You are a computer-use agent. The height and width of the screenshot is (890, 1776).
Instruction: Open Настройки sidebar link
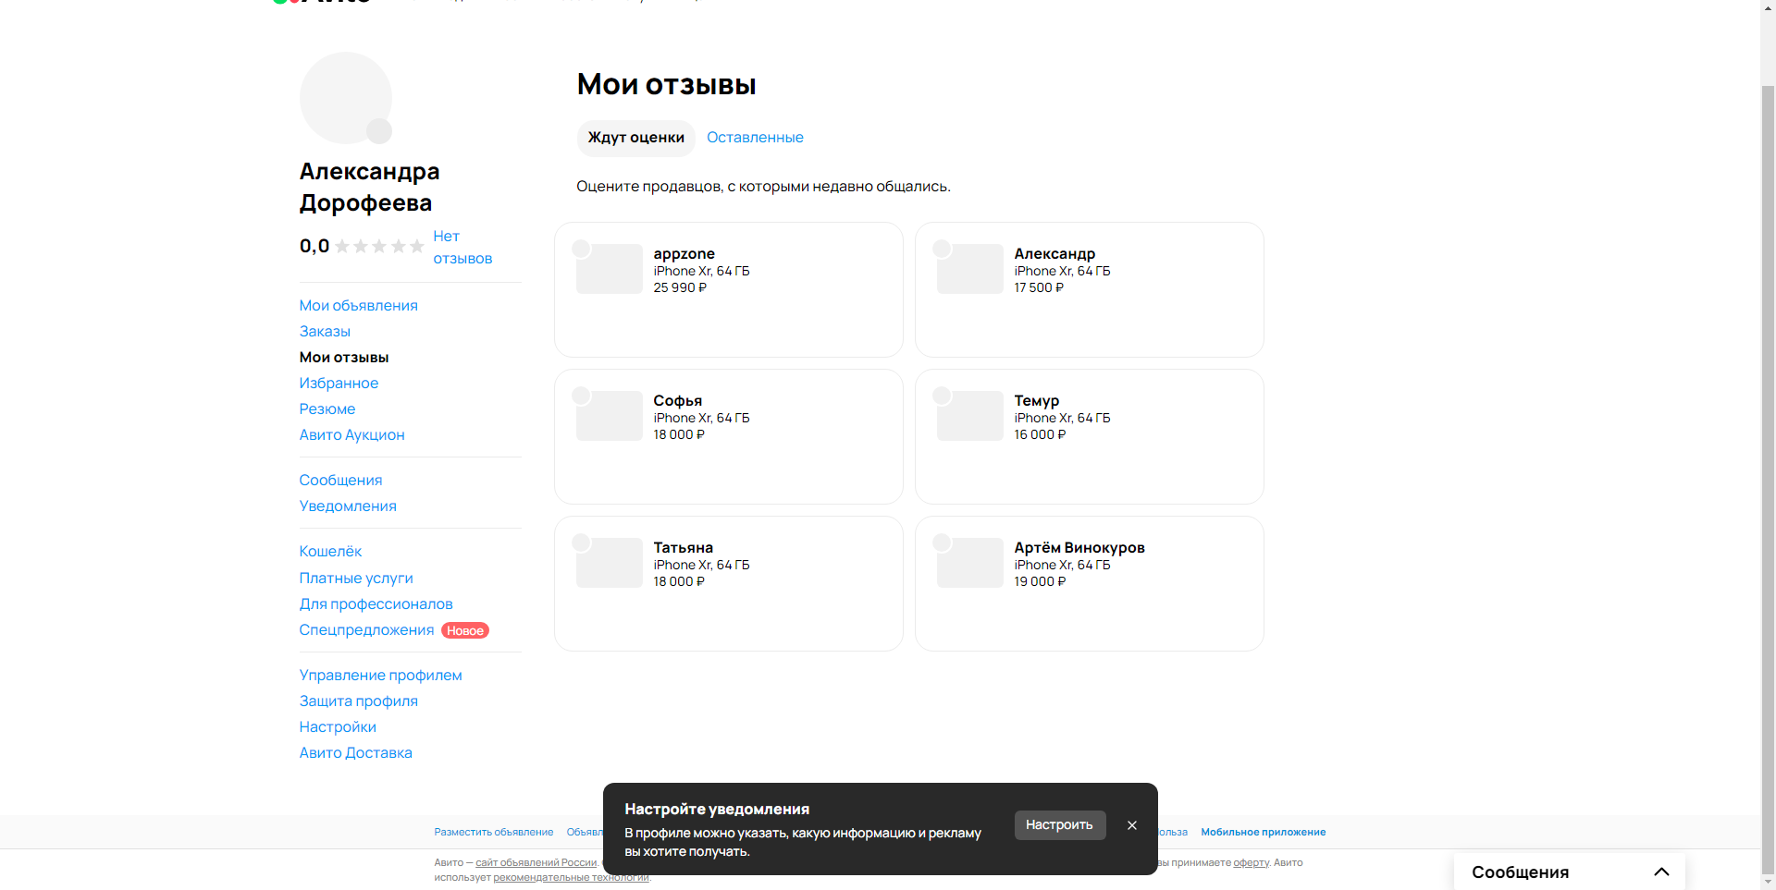338,727
